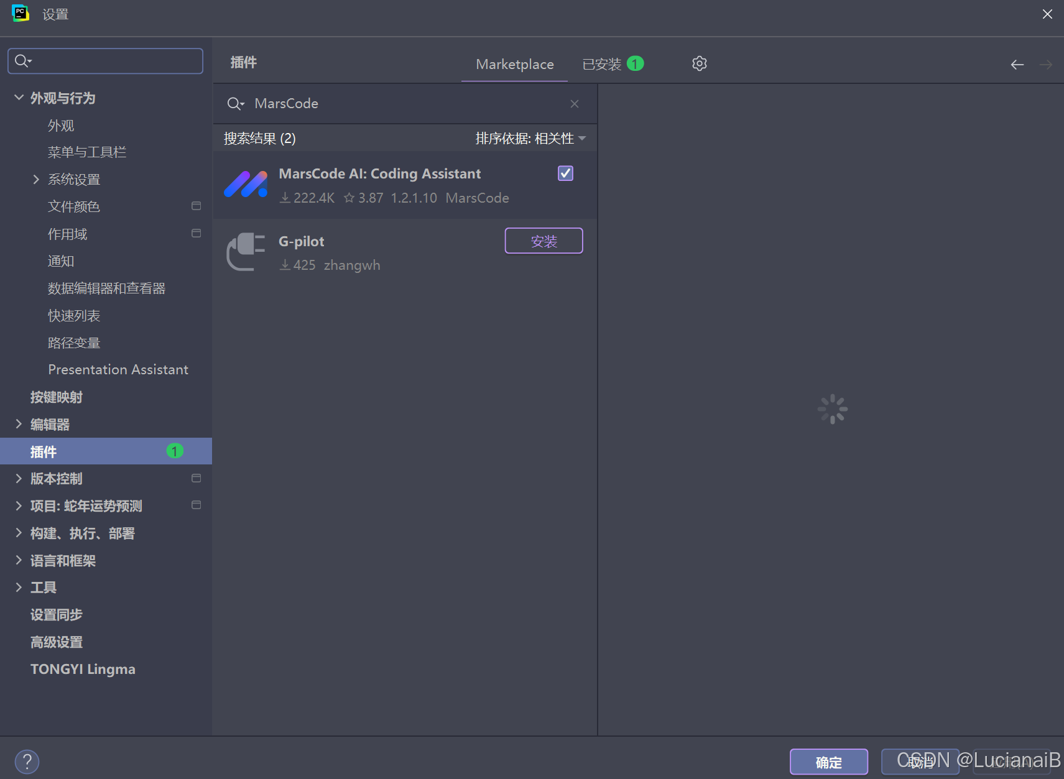Image resolution: width=1064 pixels, height=779 pixels.
Task: Click the 搜索结果 (2) header
Action: click(259, 138)
